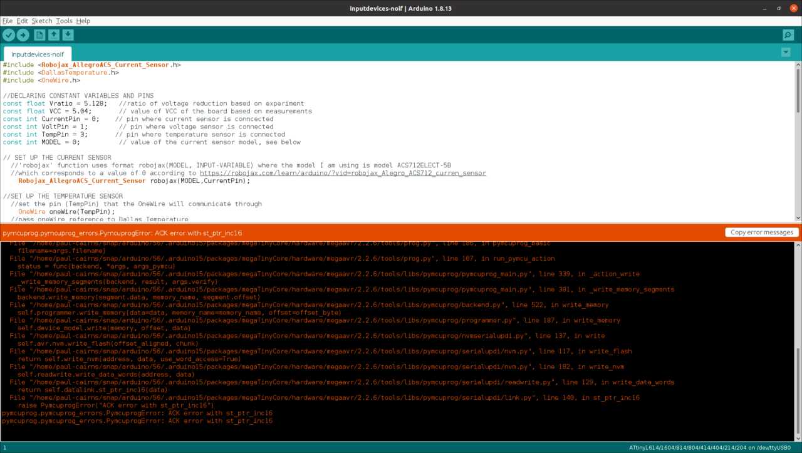Click the window title 'inputdevices-noif | Arduino 1.8.13'
Screen dimensions: 802x453
400,8
